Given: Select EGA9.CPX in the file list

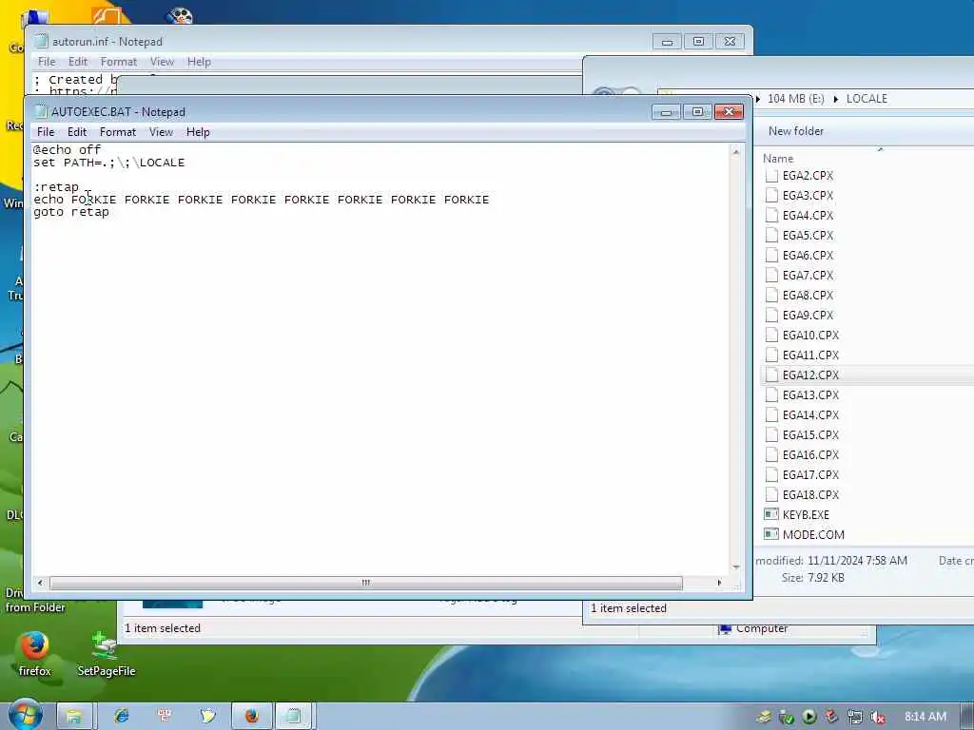Looking at the screenshot, I should (808, 315).
